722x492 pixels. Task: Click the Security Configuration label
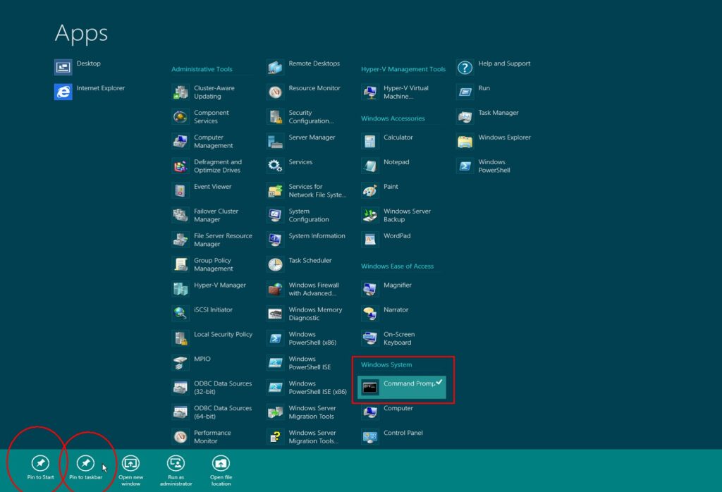(311, 117)
